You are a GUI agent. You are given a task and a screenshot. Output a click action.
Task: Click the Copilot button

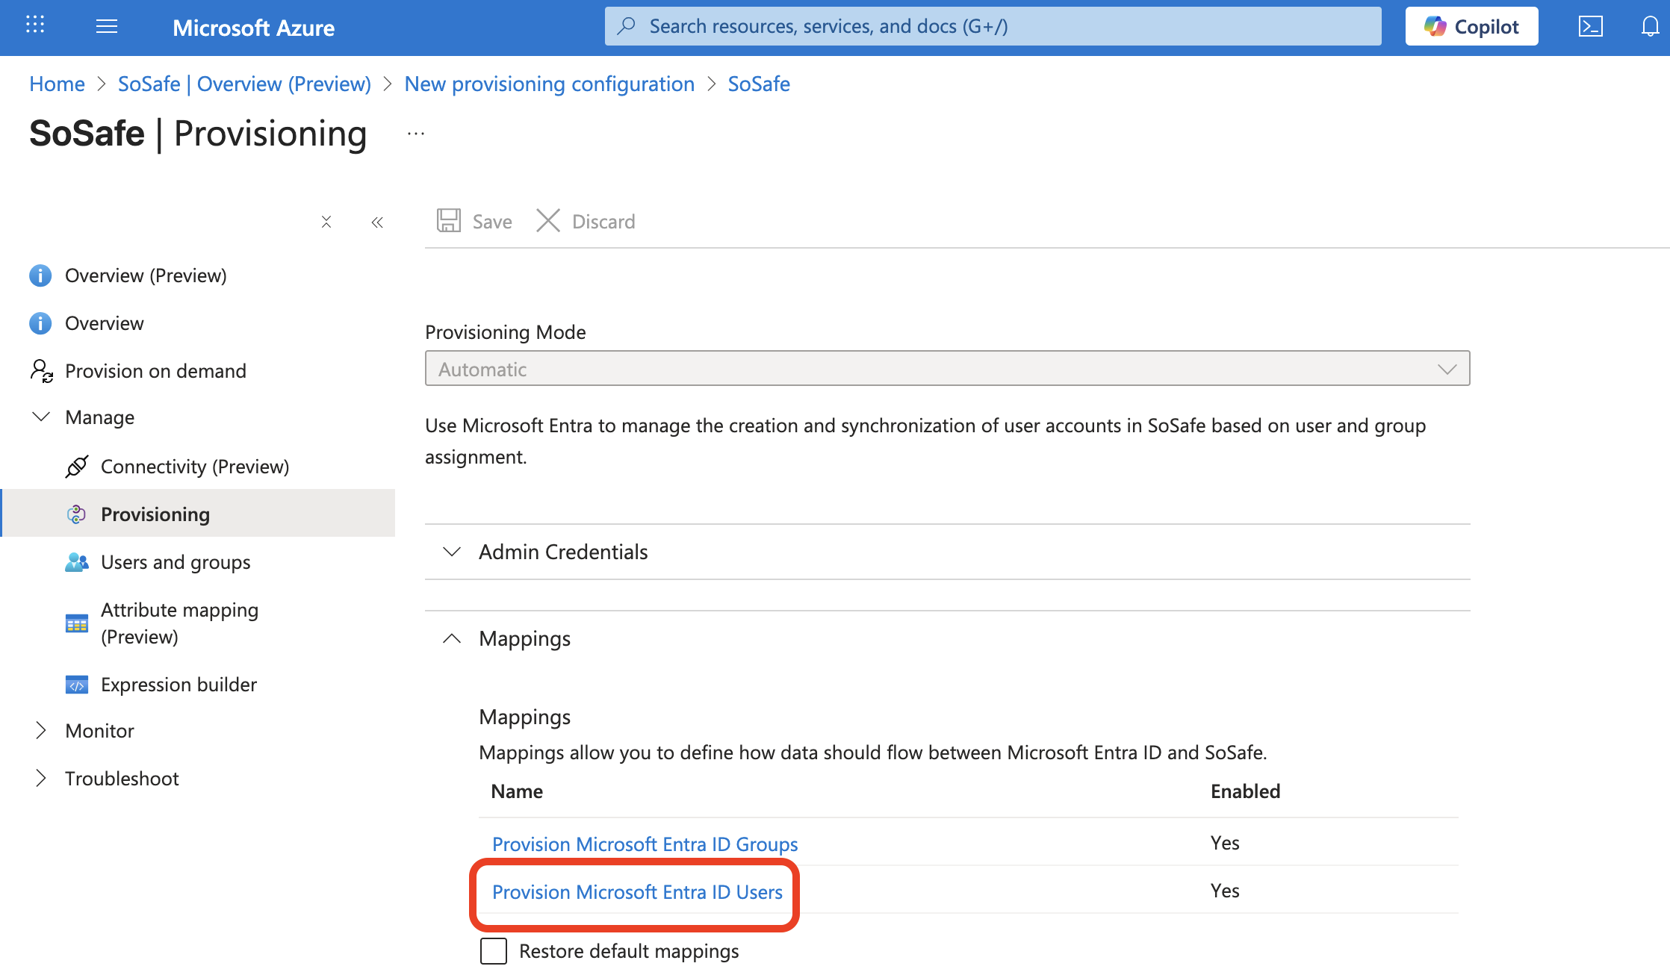1471,27
